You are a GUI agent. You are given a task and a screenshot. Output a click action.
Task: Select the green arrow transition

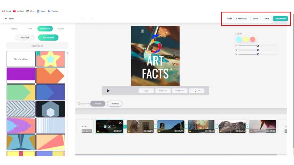click(21, 92)
